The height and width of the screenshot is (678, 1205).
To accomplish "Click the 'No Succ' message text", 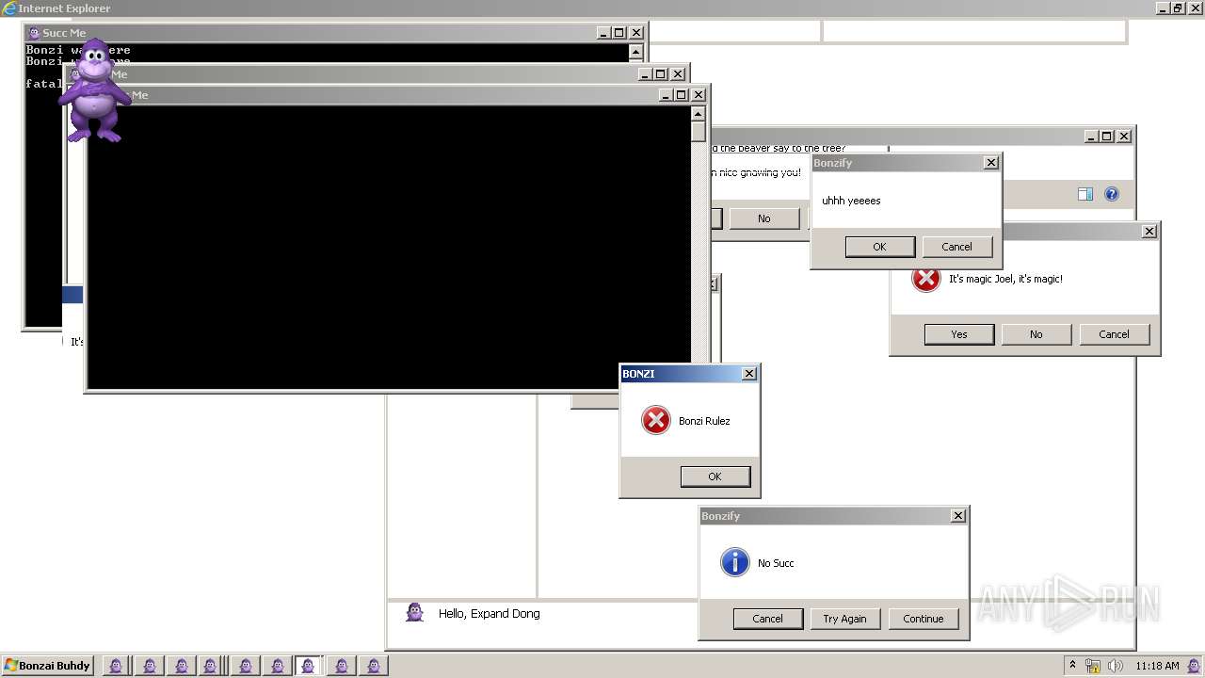I will tap(776, 563).
